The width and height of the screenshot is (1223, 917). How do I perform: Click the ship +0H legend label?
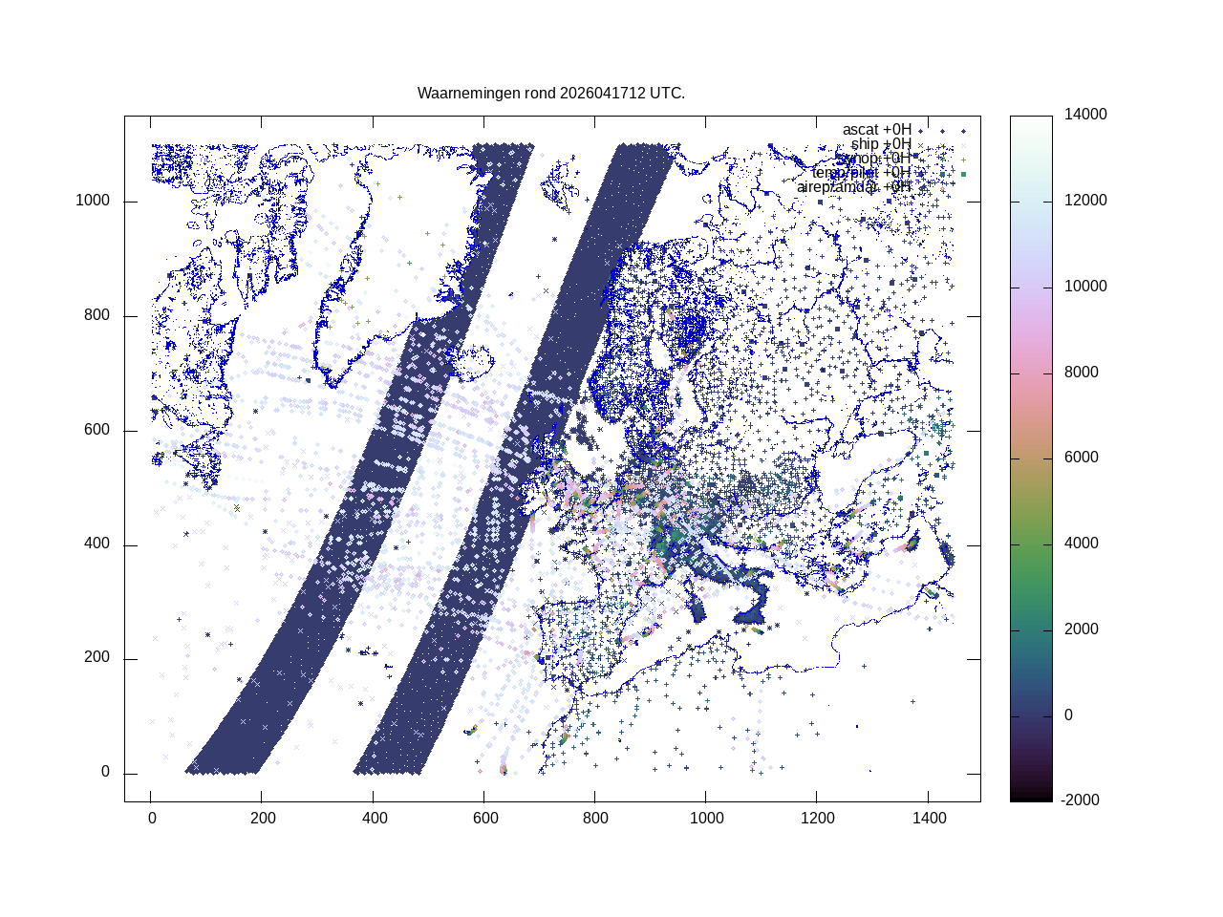[x=881, y=144]
